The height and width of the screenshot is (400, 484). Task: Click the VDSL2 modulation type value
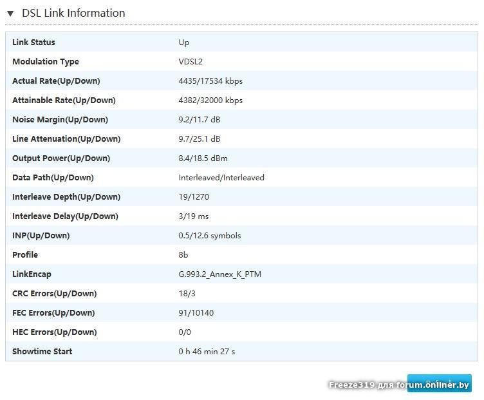pos(191,62)
